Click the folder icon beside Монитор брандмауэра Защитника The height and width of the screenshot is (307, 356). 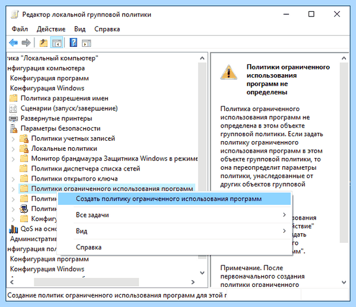point(24,159)
